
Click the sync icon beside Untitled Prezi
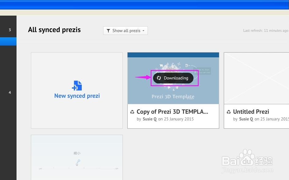click(229, 112)
